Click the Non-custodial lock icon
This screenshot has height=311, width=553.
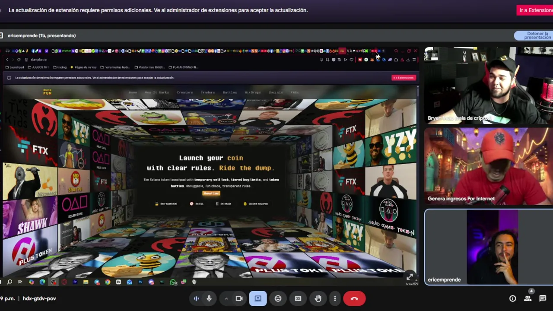click(157, 204)
